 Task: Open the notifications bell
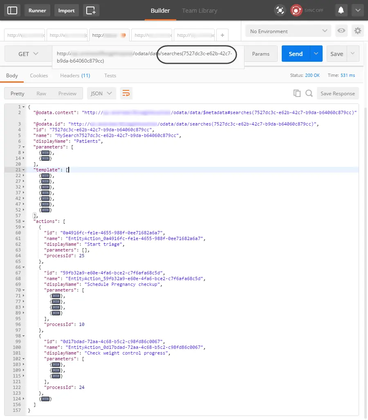(x=341, y=11)
